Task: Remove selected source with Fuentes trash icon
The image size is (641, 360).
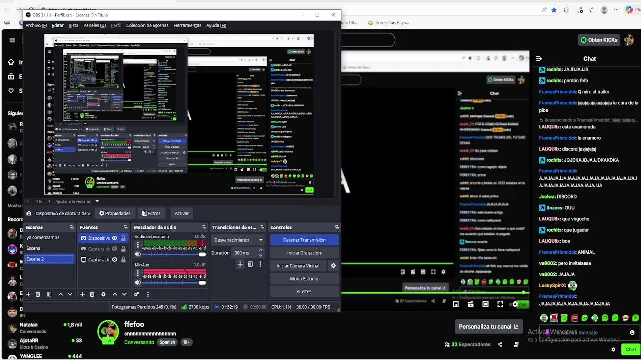Action: tap(92, 294)
